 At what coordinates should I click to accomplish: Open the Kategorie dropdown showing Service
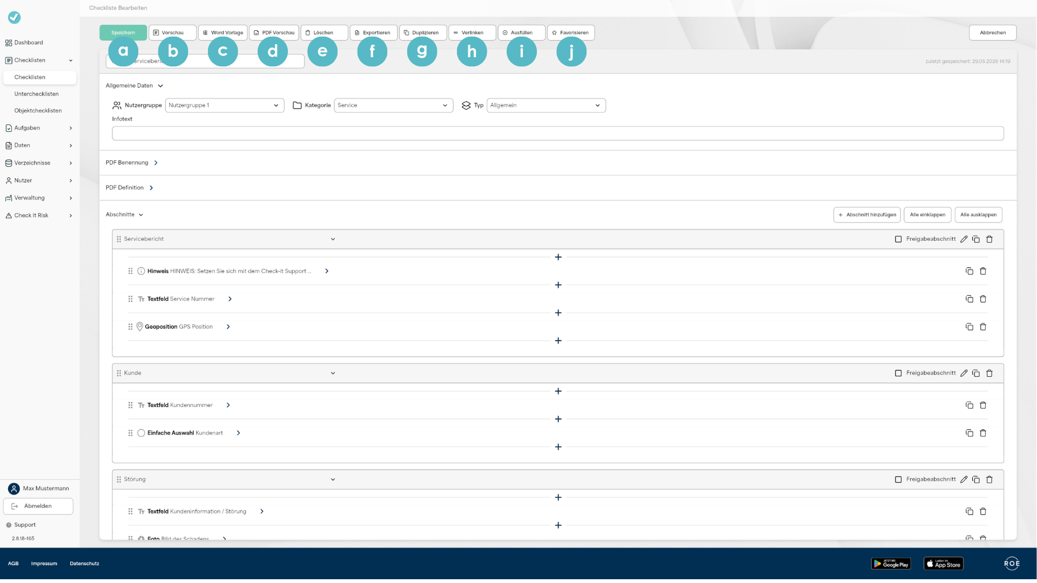pos(393,105)
